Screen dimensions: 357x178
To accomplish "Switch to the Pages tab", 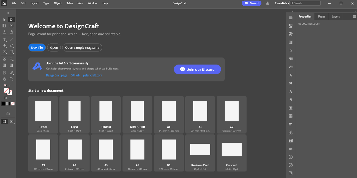I will pyautogui.click(x=322, y=16).
